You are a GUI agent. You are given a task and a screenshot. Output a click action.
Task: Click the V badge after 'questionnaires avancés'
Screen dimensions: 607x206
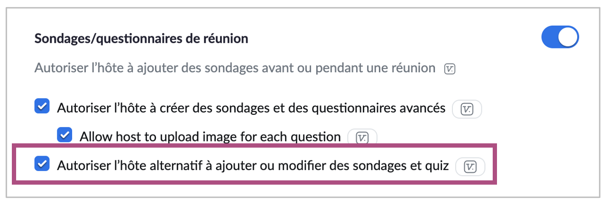[x=467, y=109]
